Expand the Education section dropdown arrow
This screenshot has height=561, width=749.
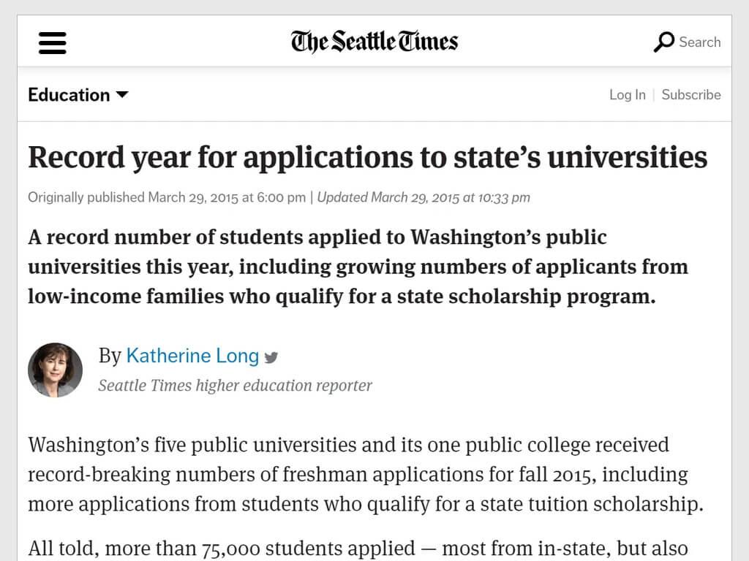pos(122,94)
